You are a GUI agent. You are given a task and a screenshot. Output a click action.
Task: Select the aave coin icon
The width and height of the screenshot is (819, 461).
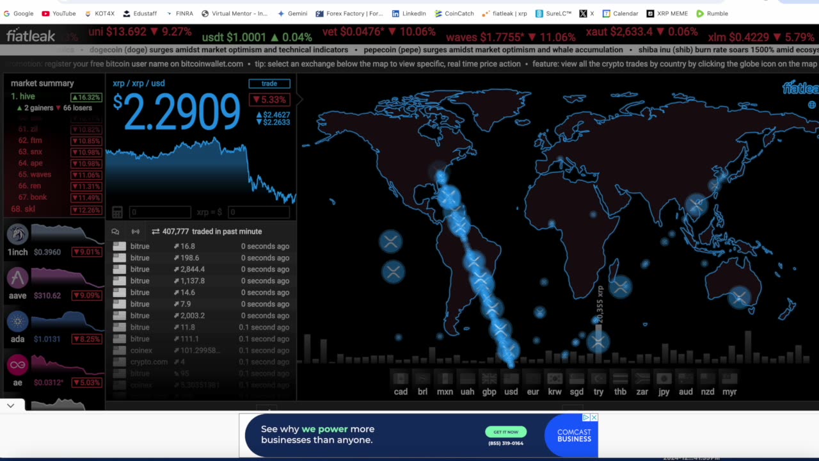17,278
